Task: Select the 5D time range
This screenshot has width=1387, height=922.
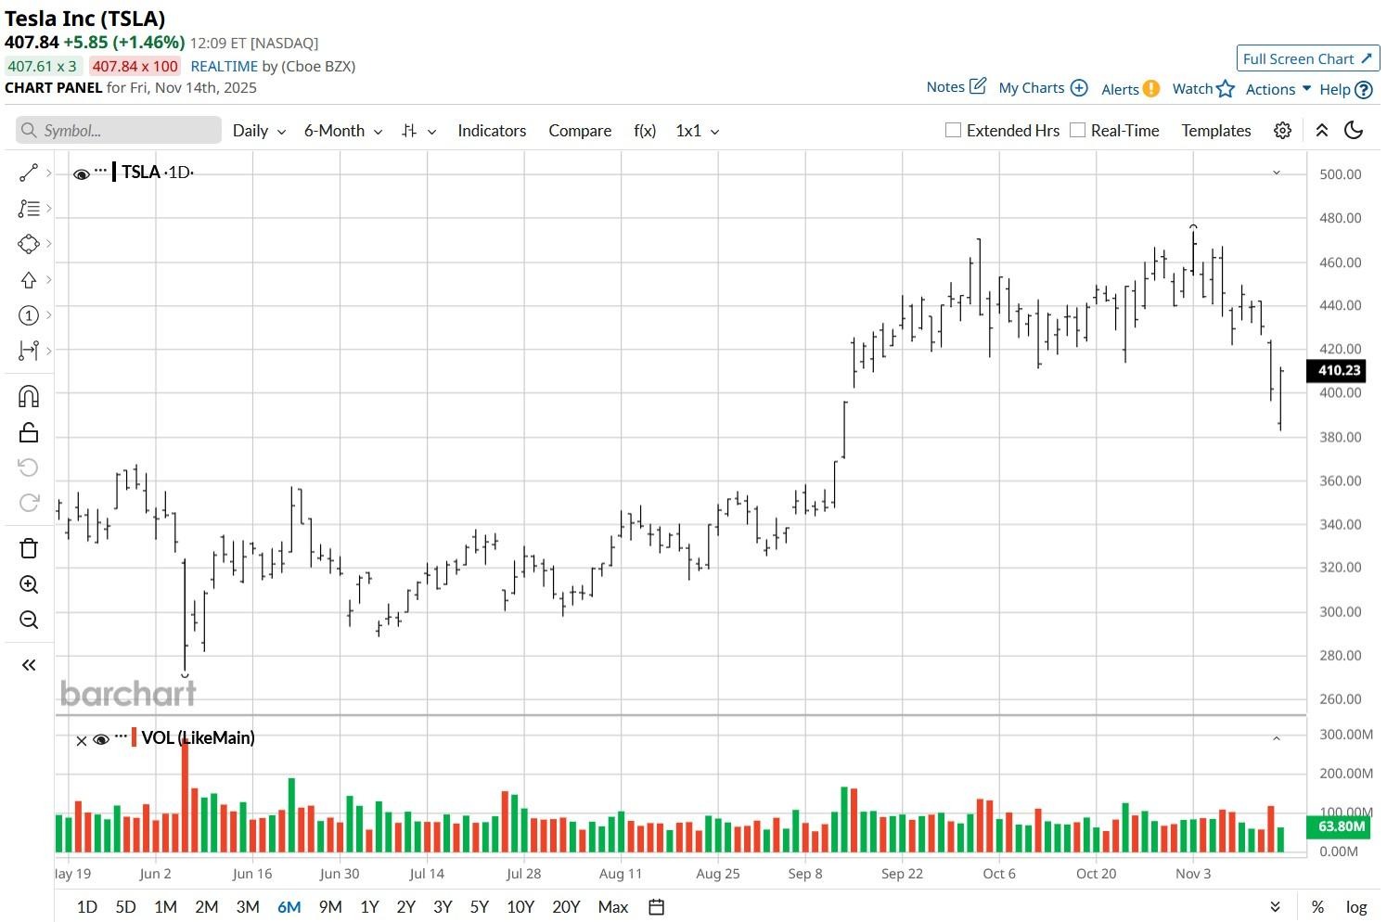Action: (125, 907)
